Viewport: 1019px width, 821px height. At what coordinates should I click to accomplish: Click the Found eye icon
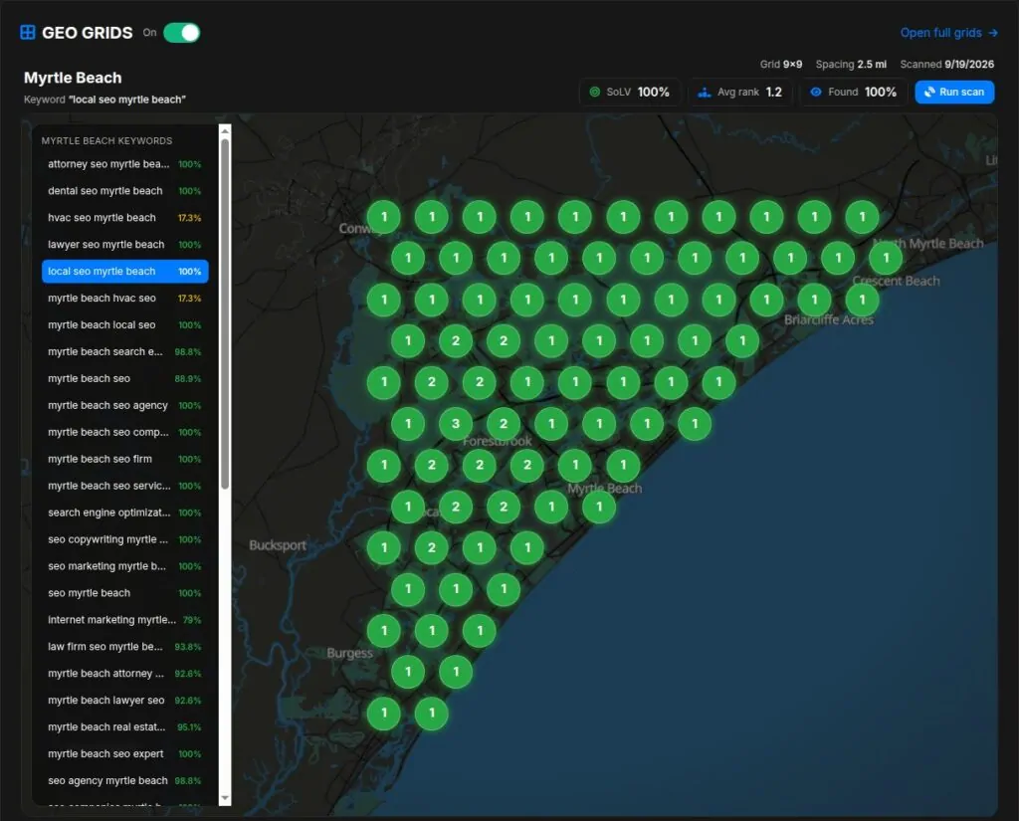coord(816,92)
